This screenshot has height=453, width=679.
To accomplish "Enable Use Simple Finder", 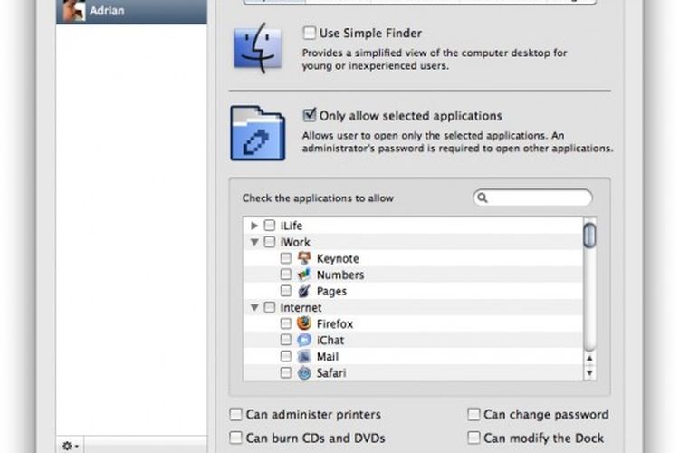I will click(x=310, y=33).
